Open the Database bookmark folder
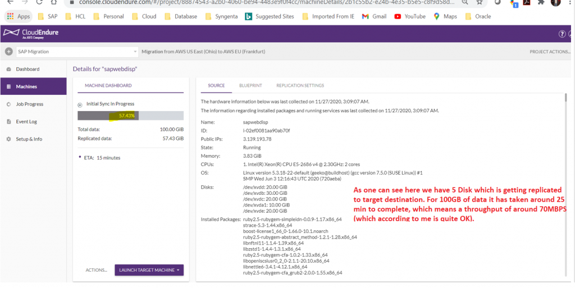The width and height of the screenshot is (575, 288). click(x=181, y=16)
